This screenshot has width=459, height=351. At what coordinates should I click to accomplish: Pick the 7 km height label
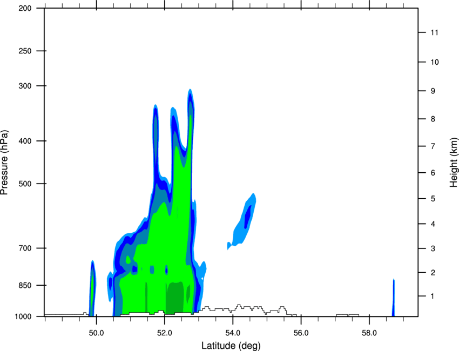(x=433, y=146)
